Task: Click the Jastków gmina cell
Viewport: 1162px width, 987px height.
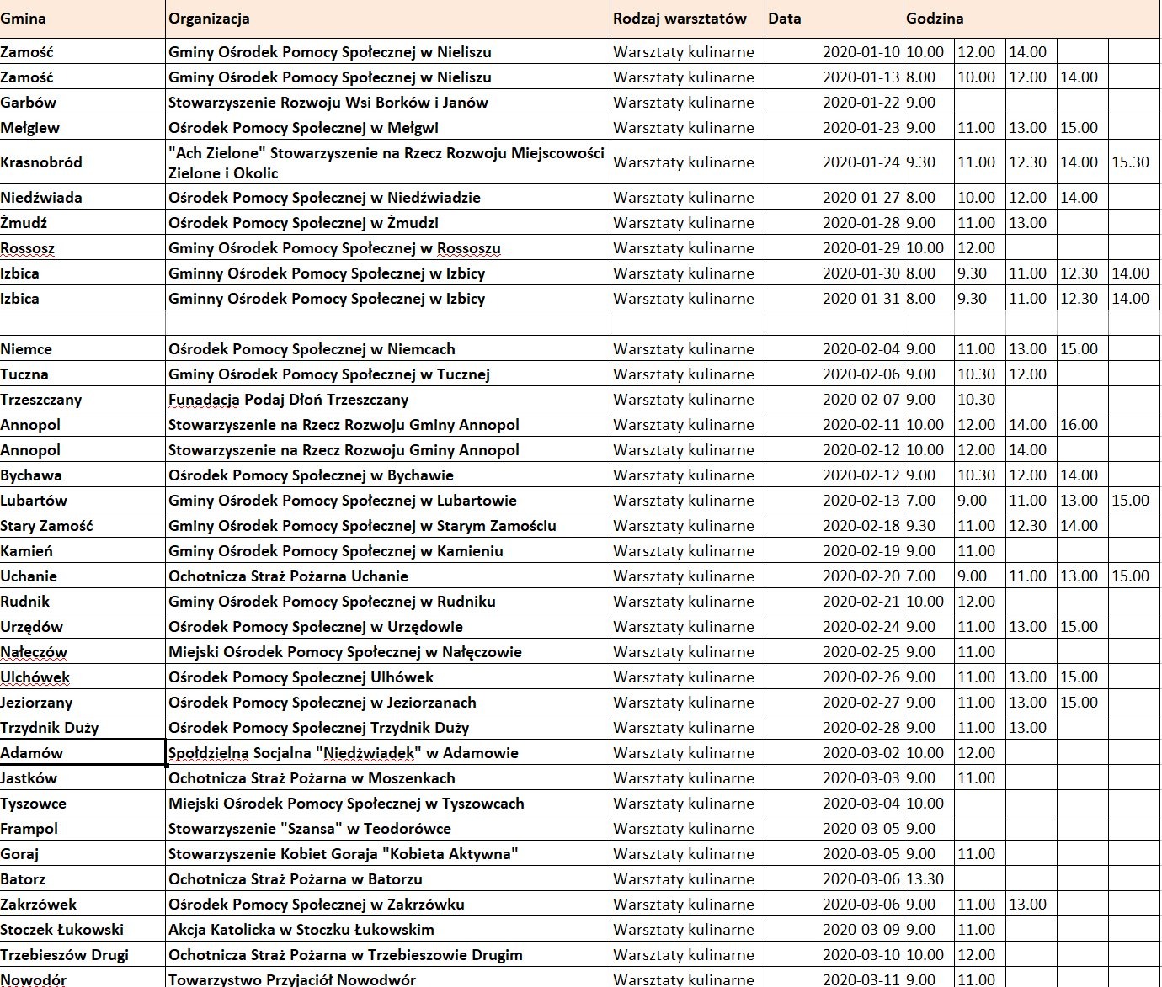Action: pos(83,778)
